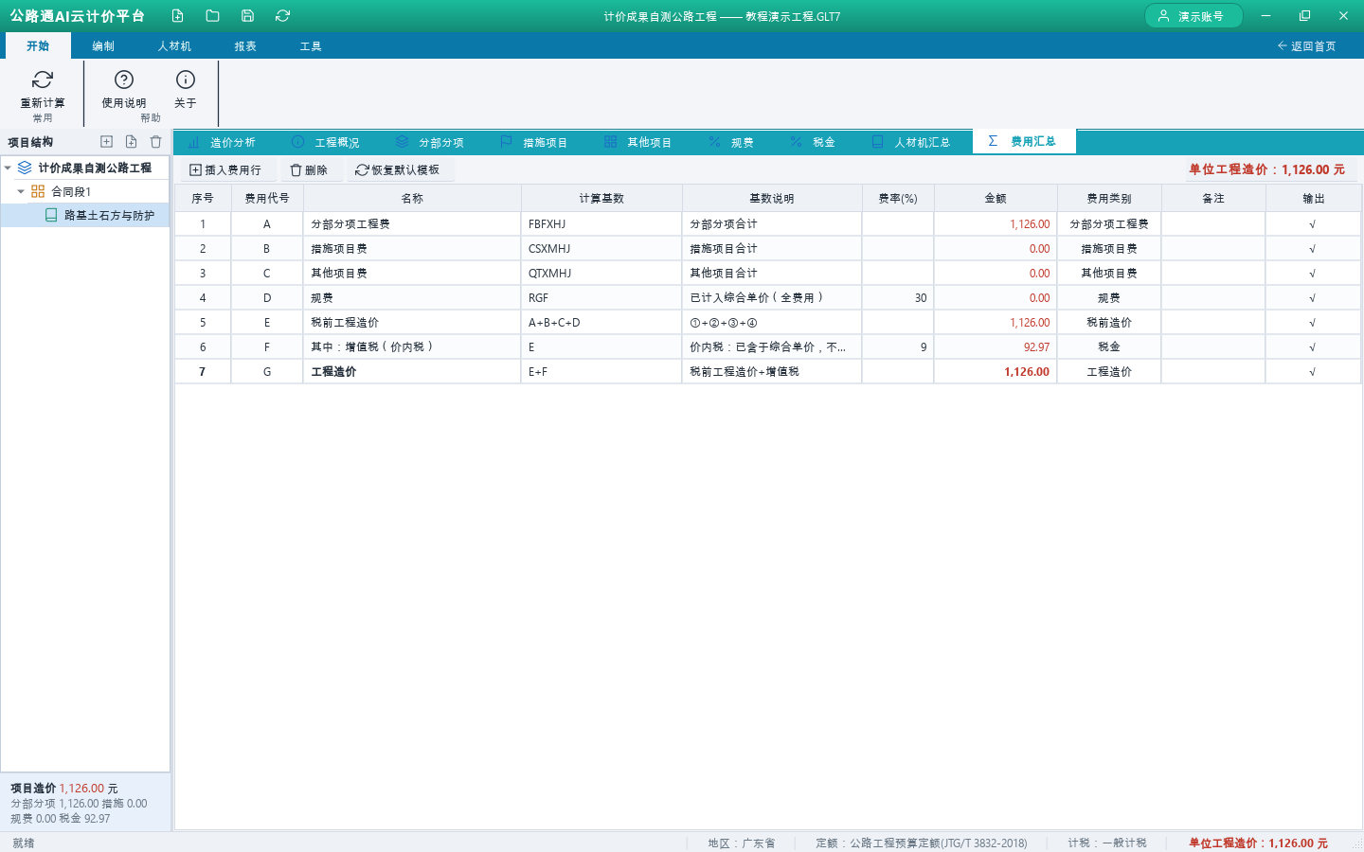Click the 金额 column header
Screen dimensions: 1364x852
[996, 199]
